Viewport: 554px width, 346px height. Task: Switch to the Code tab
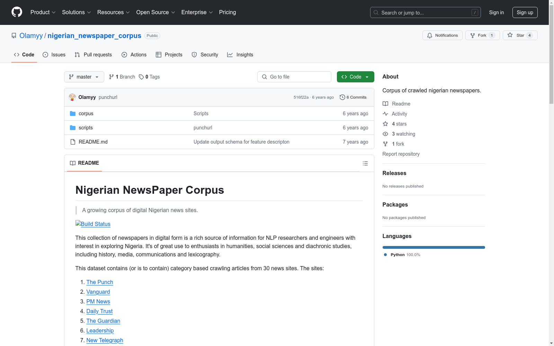click(x=24, y=55)
